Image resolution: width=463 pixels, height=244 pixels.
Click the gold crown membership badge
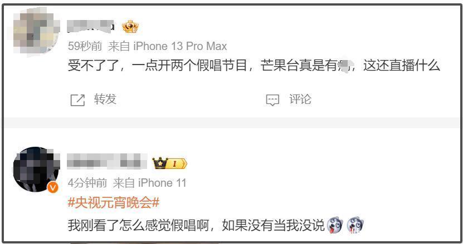[x=130, y=27]
